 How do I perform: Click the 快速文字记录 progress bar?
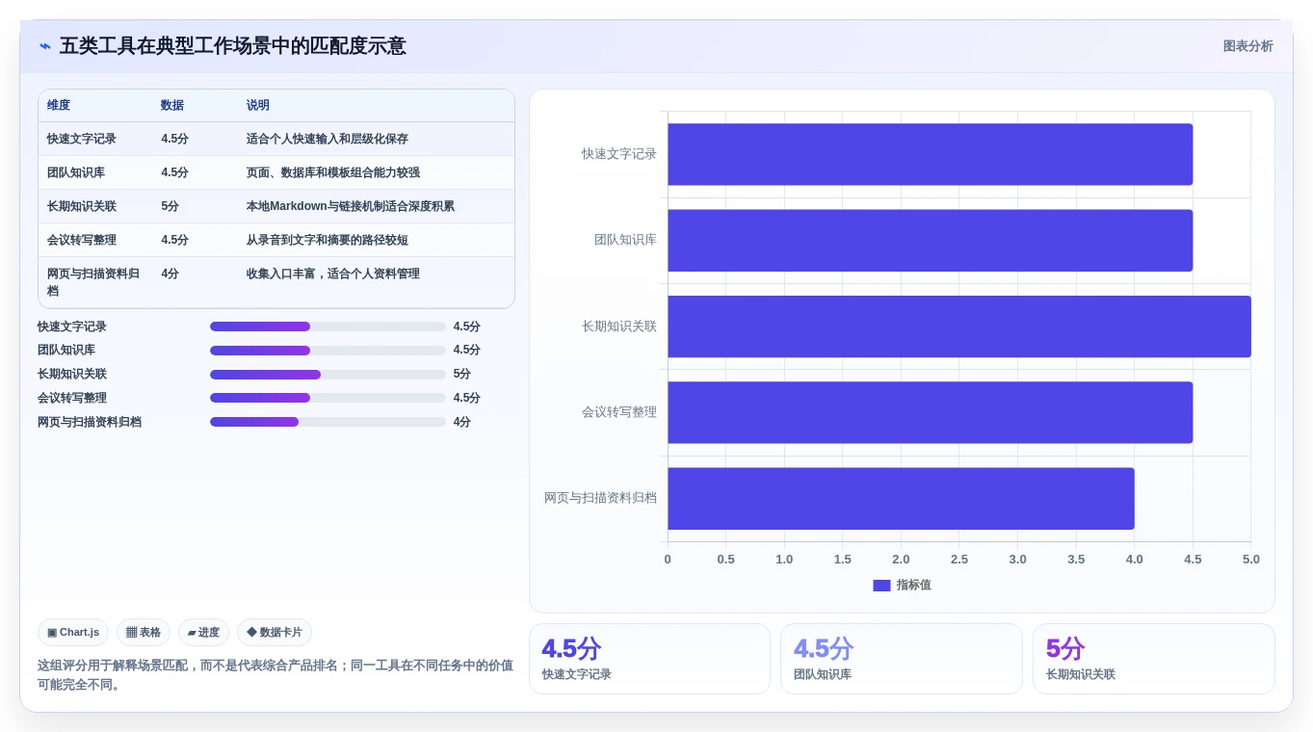click(328, 327)
